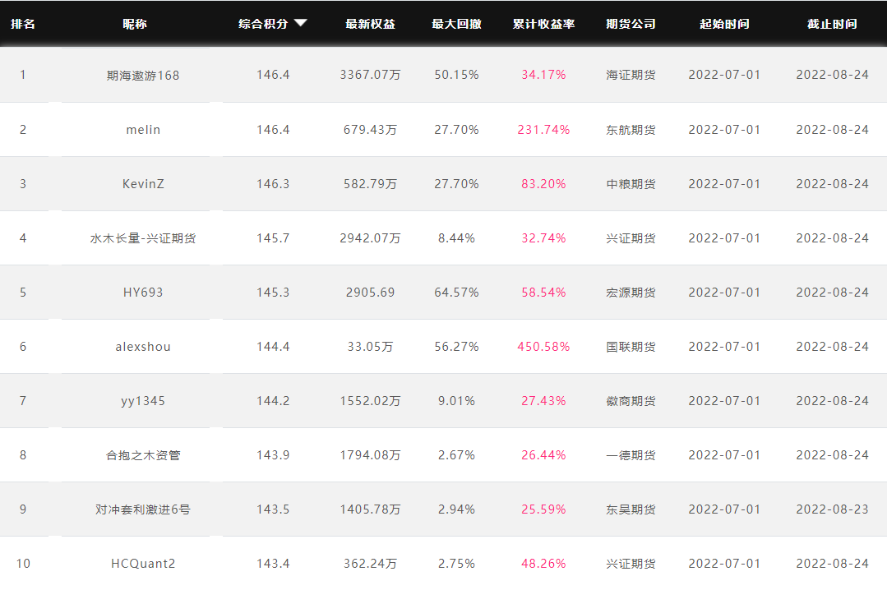Open the nickname HCQuant2
Viewport: 887px width, 590px height.
click(143, 564)
